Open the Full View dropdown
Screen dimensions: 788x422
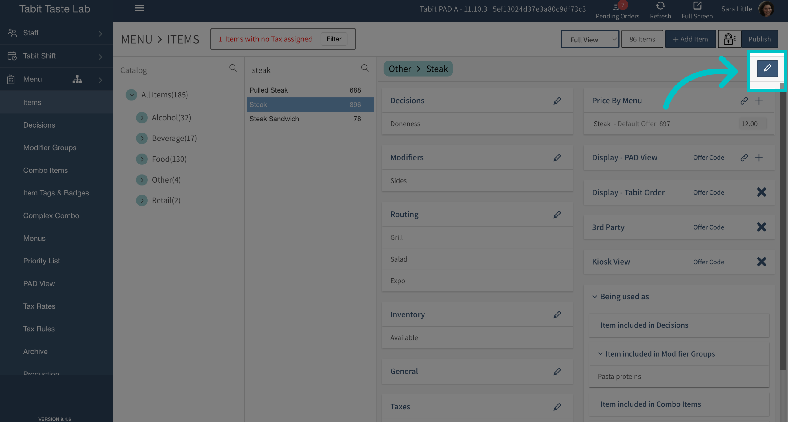click(x=590, y=39)
